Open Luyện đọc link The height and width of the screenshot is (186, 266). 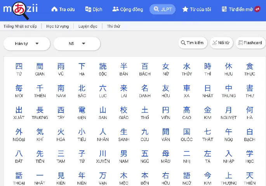(x=88, y=26)
